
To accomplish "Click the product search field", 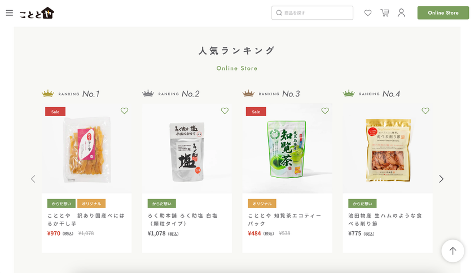I will [312, 13].
